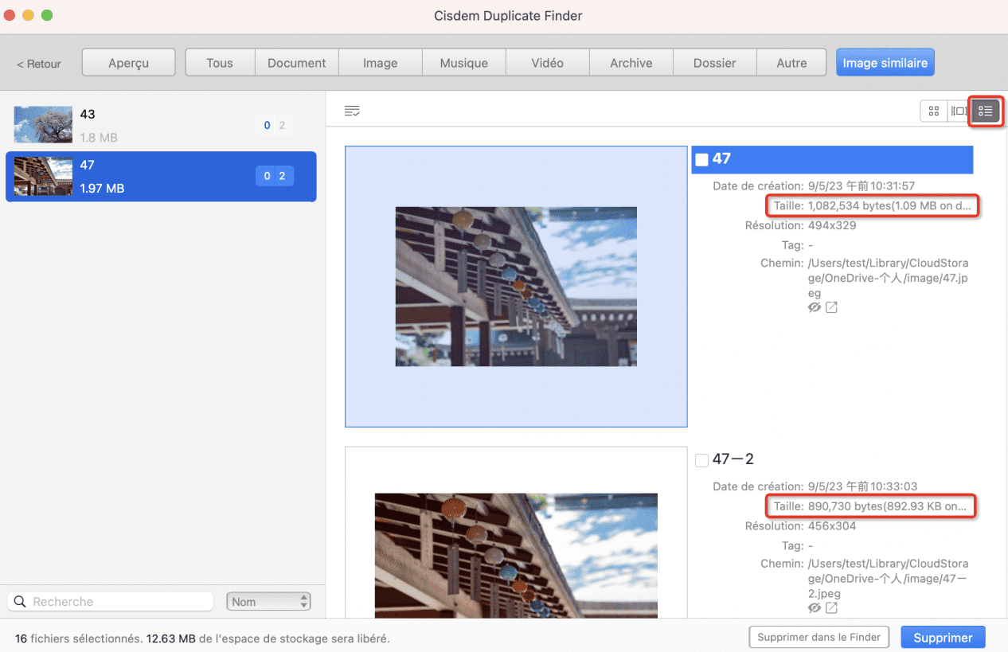Reveal file 47 in Finder icon

tap(831, 307)
